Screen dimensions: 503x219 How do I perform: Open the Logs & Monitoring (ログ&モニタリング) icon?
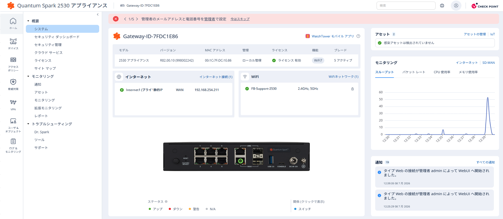(13, 145)
